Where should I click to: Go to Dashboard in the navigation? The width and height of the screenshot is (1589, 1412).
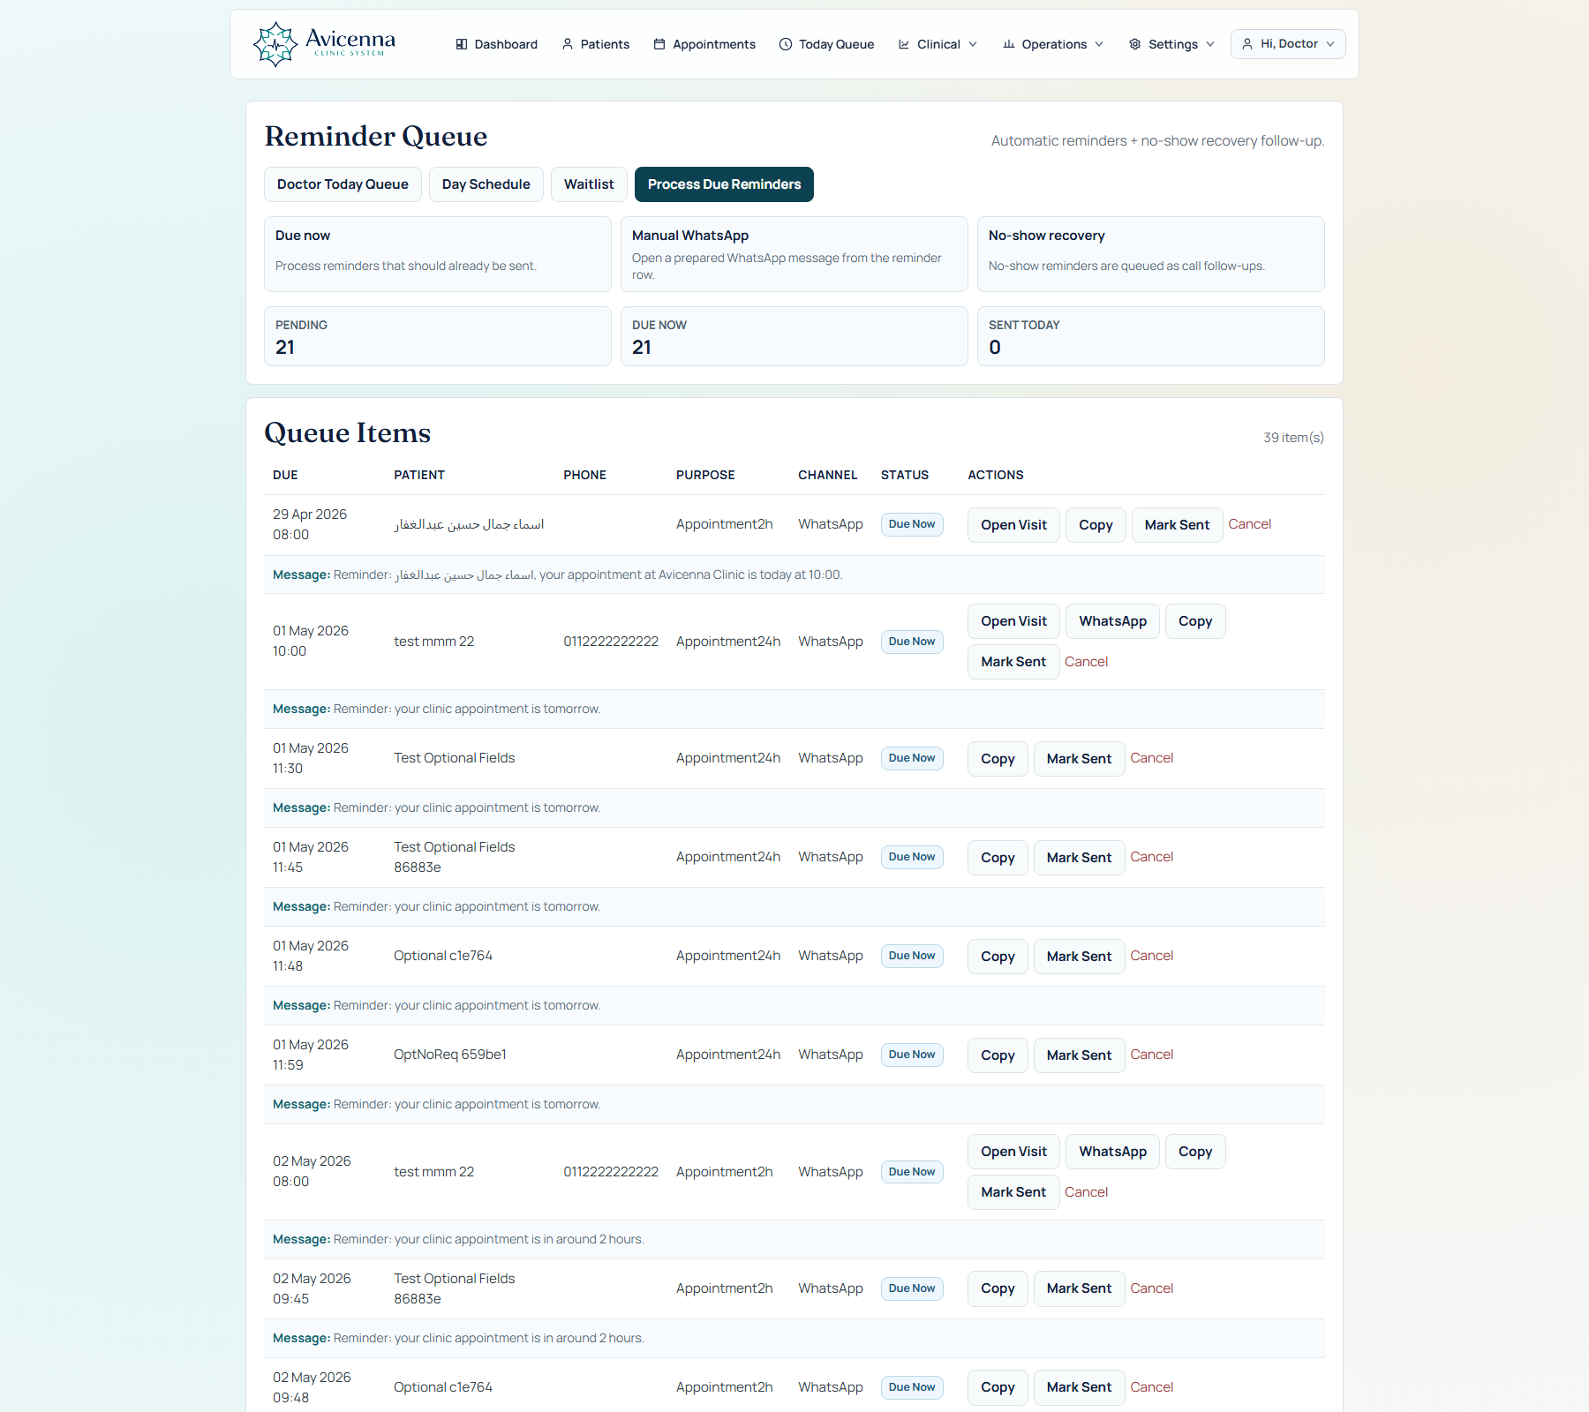click(x=496, y=44)
